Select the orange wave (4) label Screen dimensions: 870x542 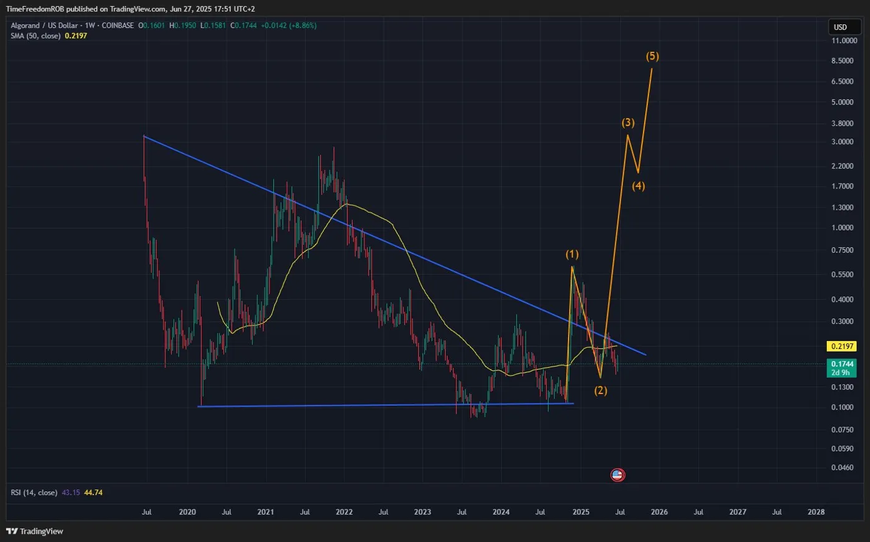click(x=638, y=185)
